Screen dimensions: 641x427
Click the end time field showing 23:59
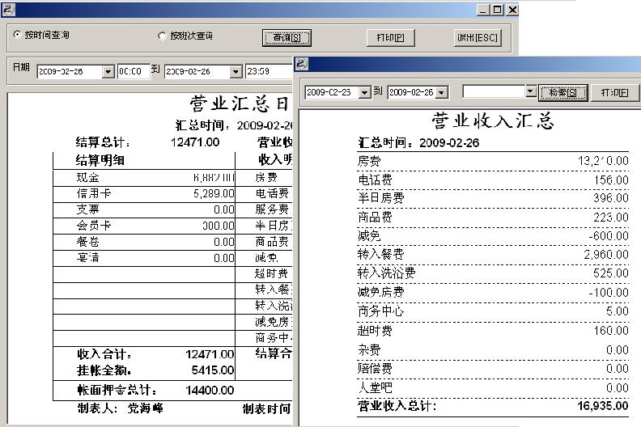coord(267,72)
